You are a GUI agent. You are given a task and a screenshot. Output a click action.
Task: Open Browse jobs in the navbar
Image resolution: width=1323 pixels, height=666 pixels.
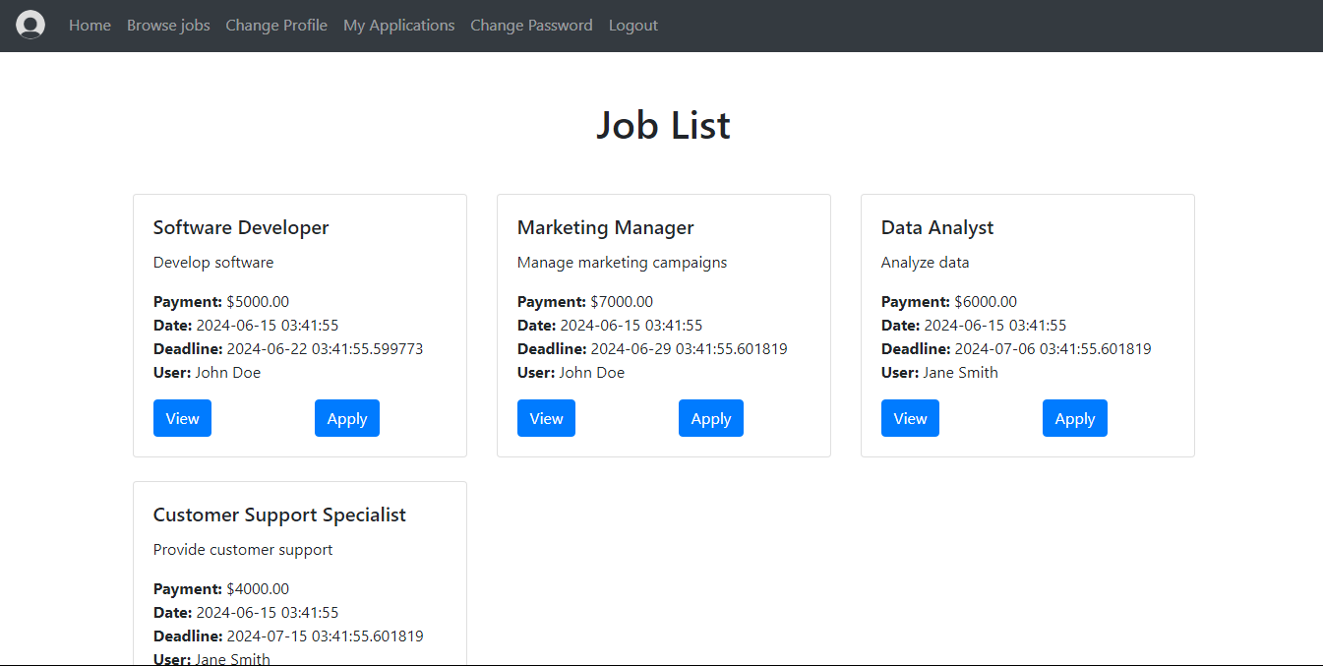(168, 26)
